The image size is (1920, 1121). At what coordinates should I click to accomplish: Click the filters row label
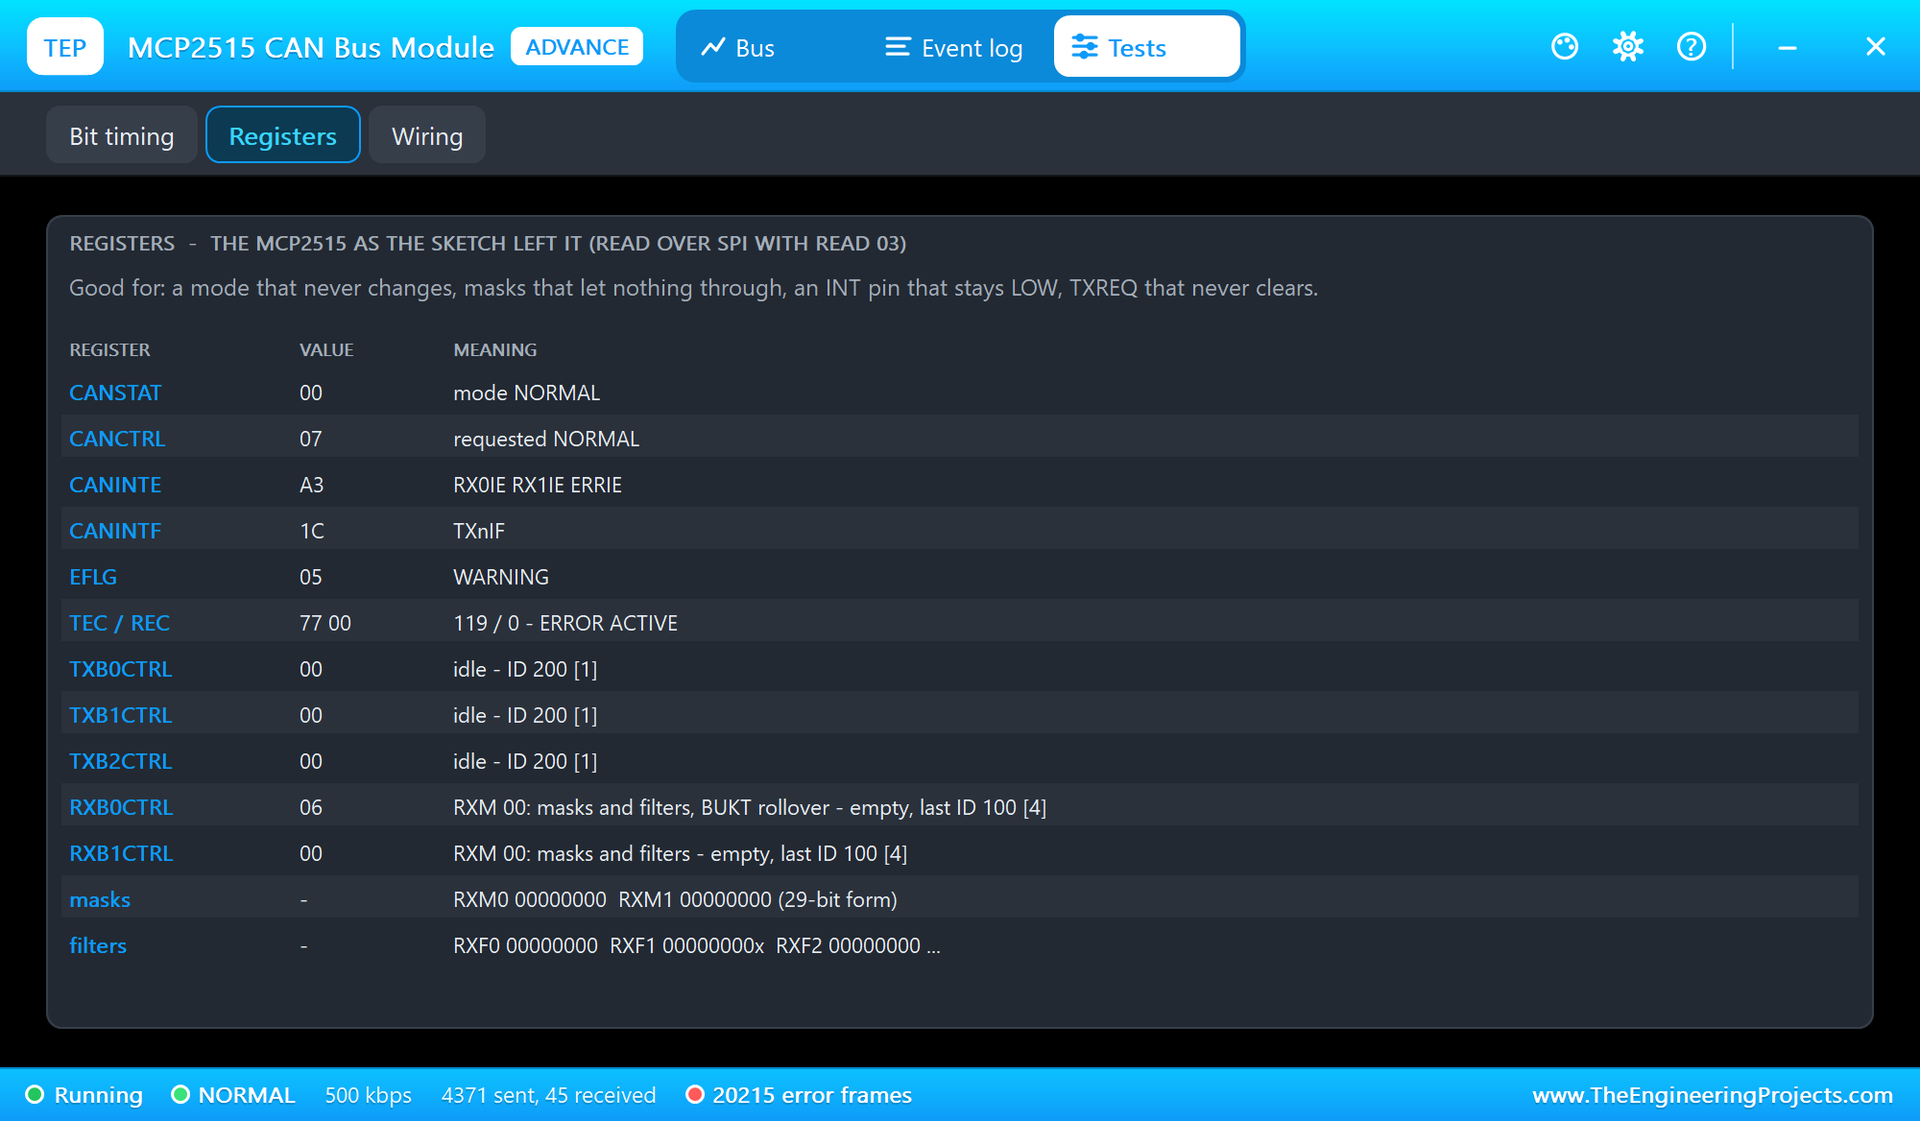pos(98,945)
